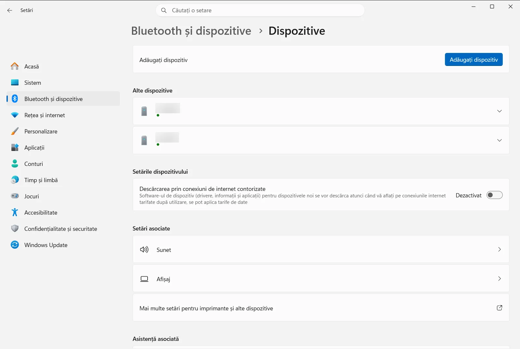Click the Accesibilitate figure icon
520x349 pixels.
tap(15, 212)
